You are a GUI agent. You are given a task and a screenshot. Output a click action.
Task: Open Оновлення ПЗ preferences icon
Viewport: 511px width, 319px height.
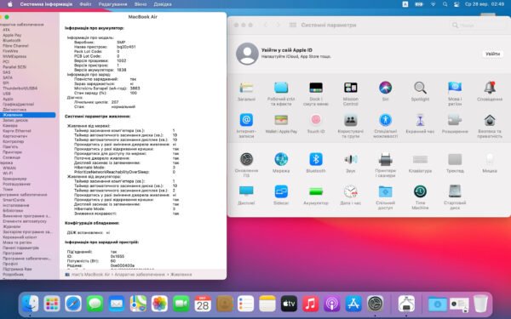[246, 159]
